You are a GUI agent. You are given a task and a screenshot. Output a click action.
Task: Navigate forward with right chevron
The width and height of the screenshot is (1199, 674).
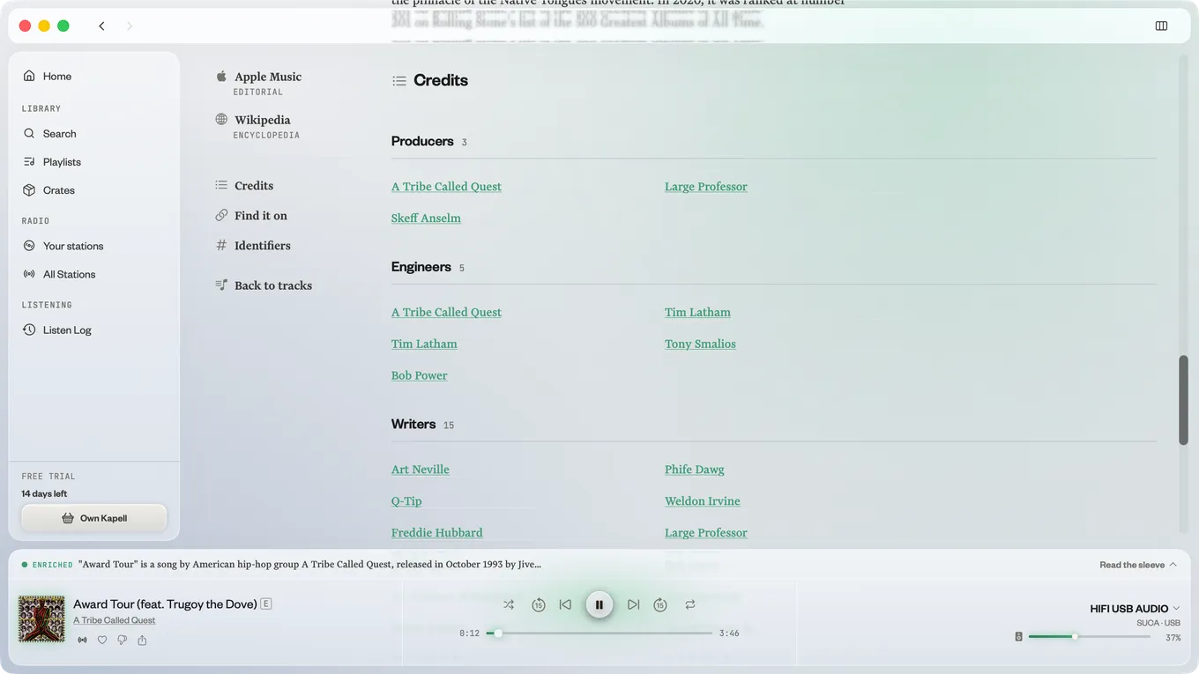pos(130,26)
